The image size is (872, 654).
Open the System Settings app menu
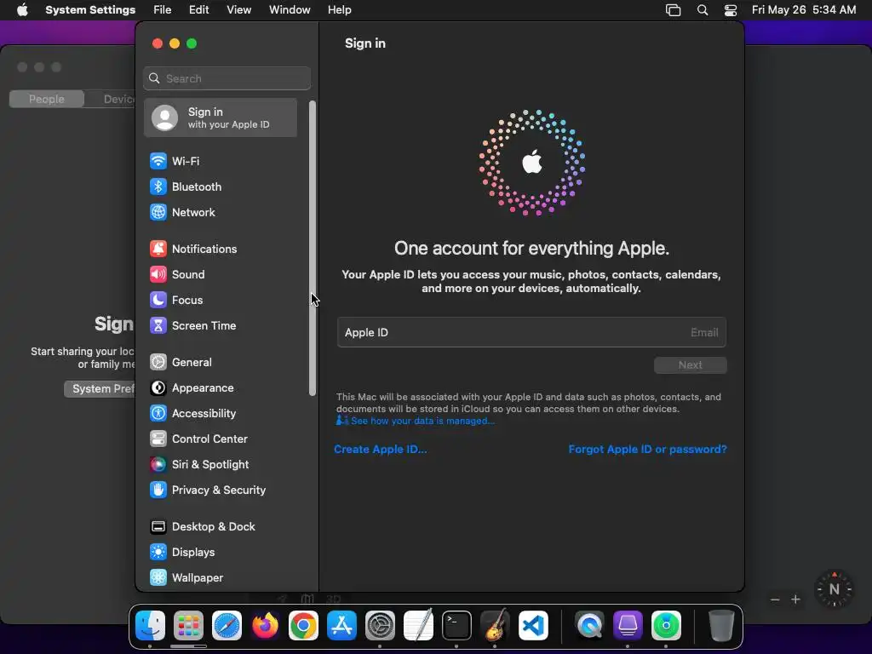coord(90,10)
